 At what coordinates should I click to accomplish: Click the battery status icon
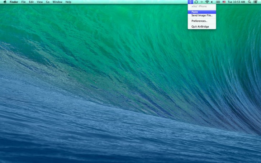click(x=218, y=2)
